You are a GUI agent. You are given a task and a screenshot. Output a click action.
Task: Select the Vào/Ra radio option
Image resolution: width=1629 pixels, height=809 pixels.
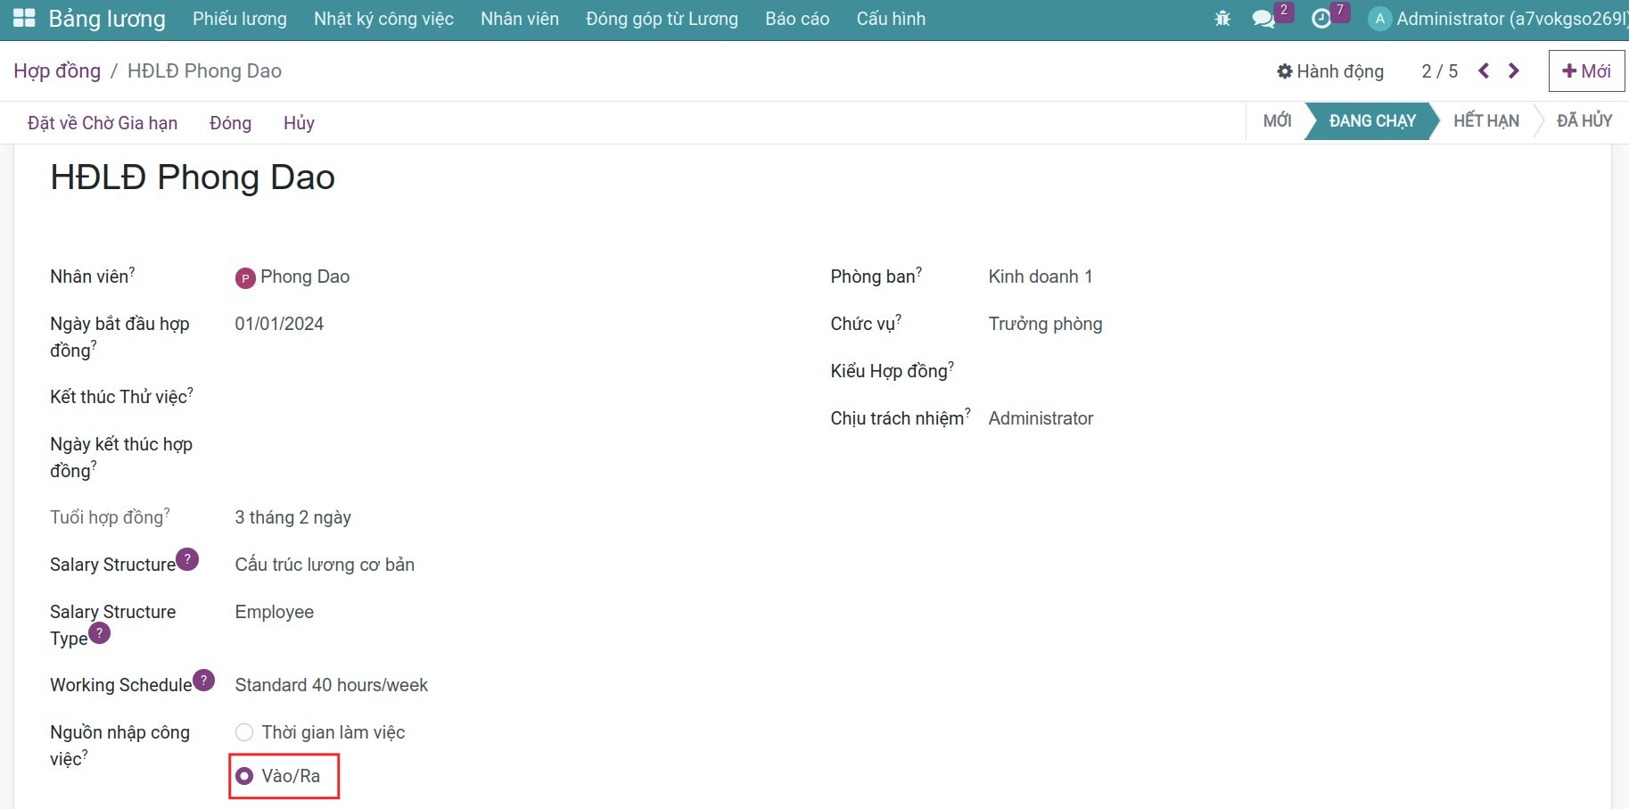point(244,776)
